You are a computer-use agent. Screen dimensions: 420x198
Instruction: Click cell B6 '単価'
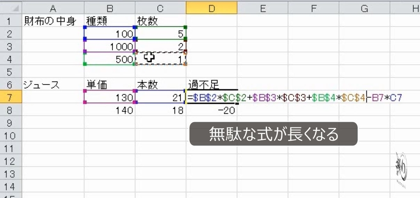[x=110, y=85]
